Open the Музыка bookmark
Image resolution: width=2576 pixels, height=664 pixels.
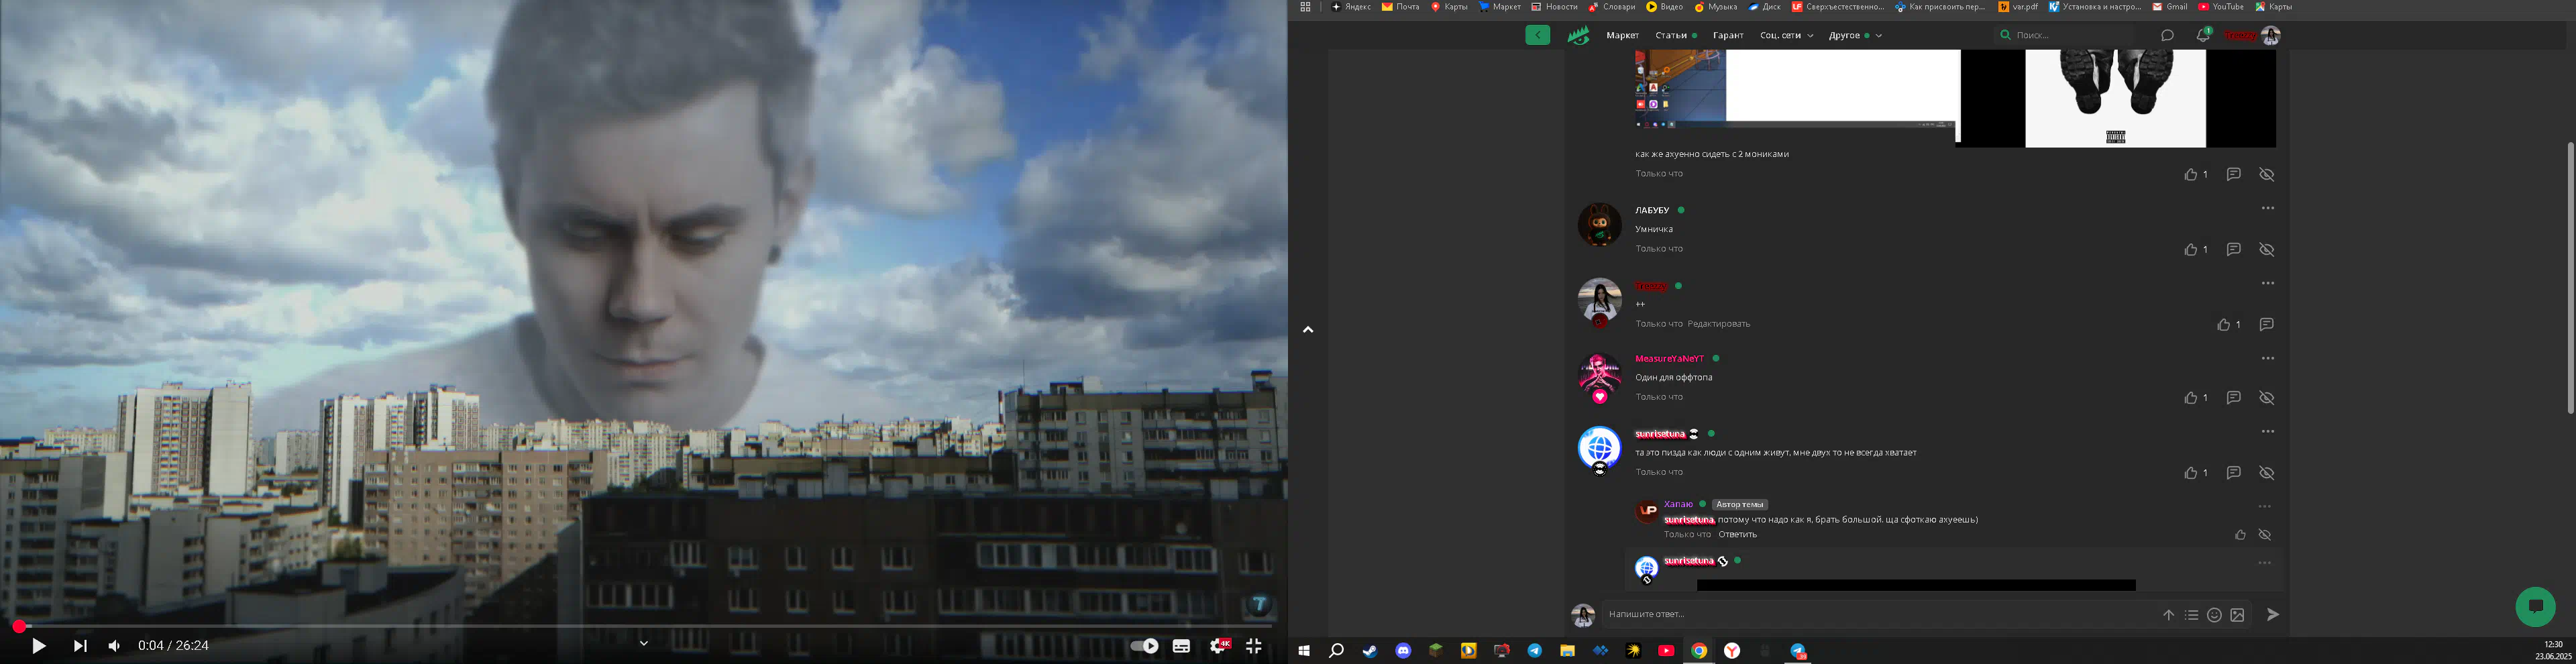[x=1715, y=7]
